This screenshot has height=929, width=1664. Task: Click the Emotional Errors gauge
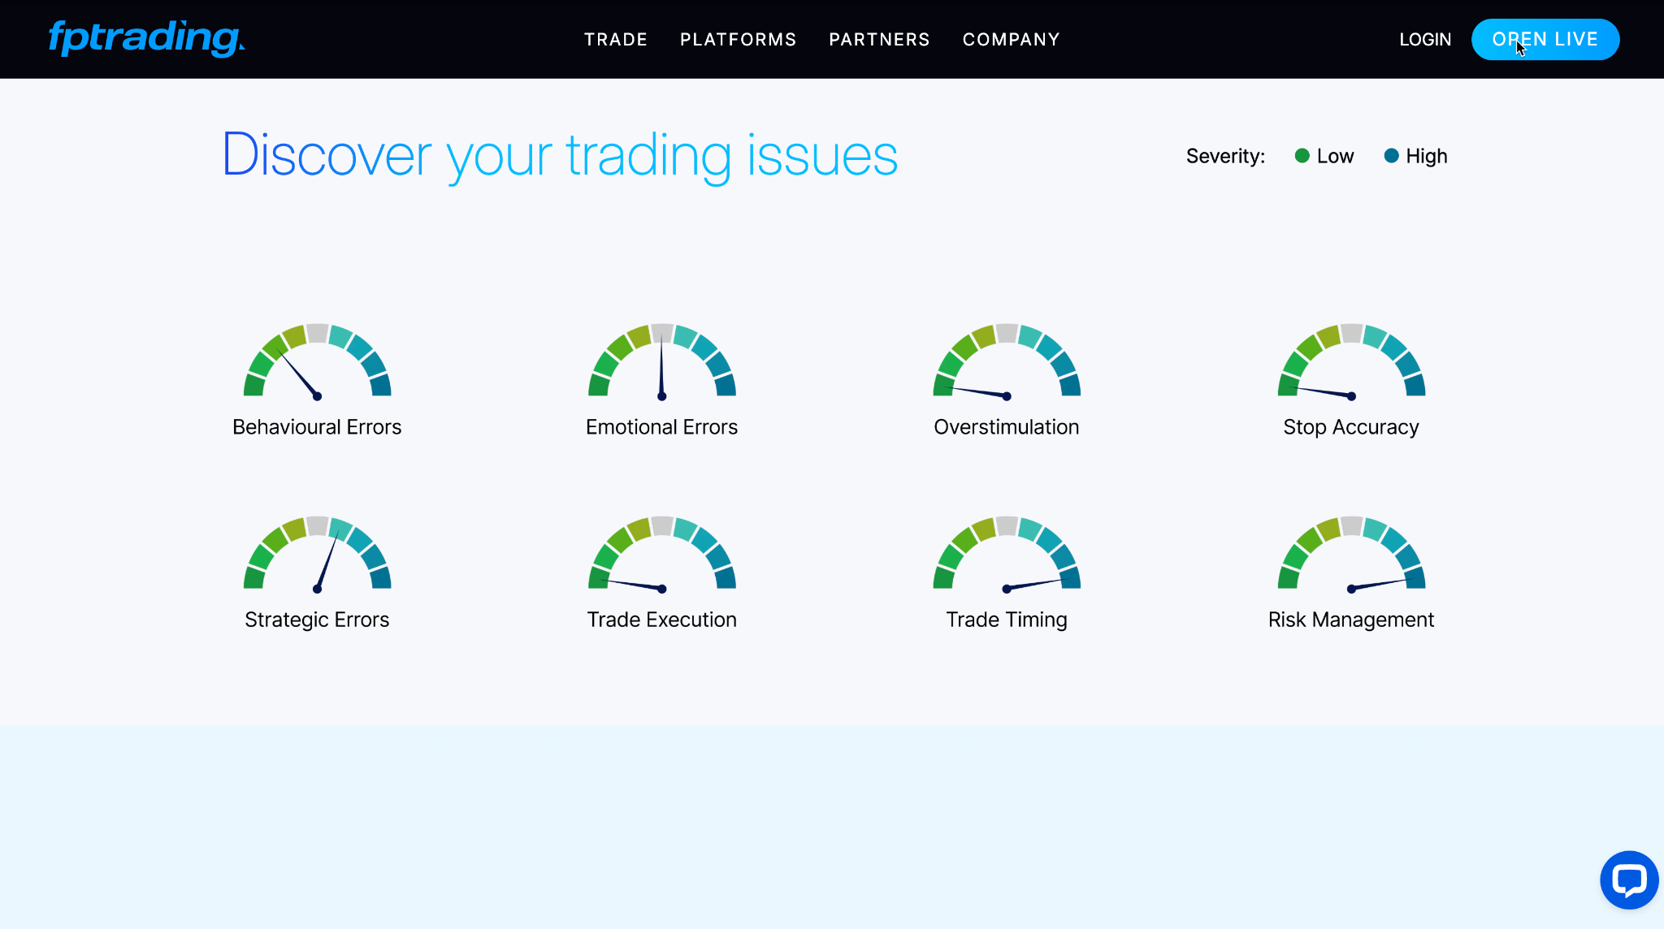pos(662,361)
